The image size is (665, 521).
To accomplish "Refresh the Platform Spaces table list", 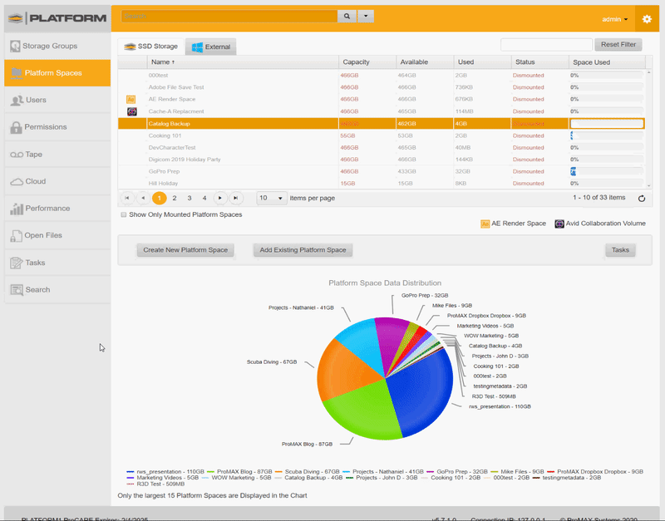I will coord(640,199).
